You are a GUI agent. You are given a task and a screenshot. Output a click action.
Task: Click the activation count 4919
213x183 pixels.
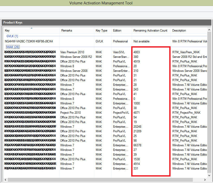point(137,62)
